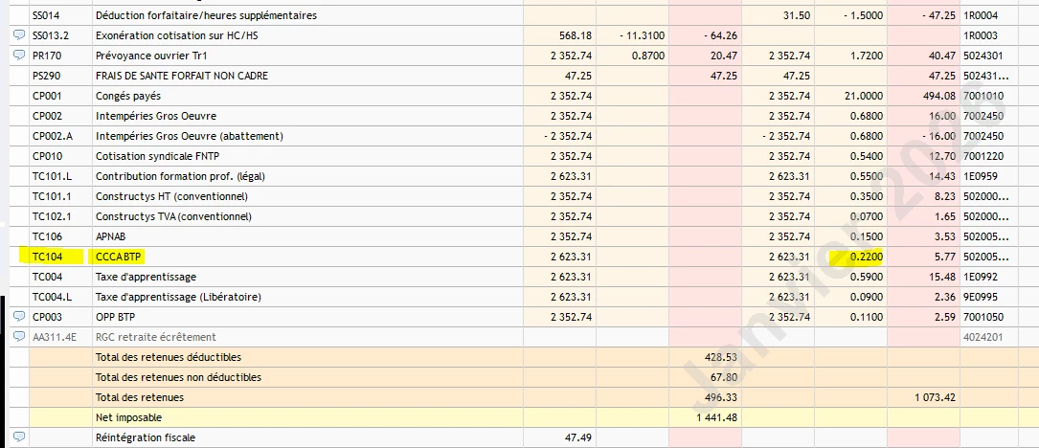The height and width of the screenshot is (448, 1039).
Task: Click non déductibles total 67.80
Action: pos(724,378)
